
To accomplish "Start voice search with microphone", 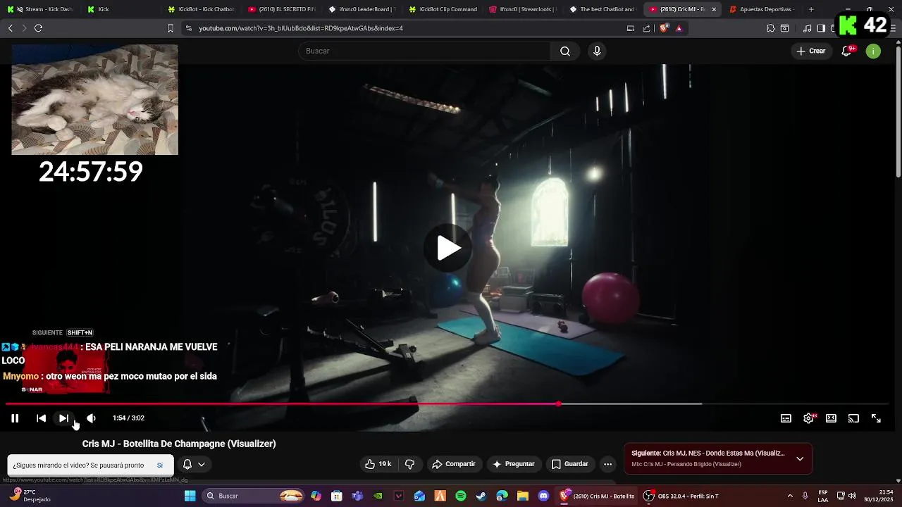I will [597, 51].
